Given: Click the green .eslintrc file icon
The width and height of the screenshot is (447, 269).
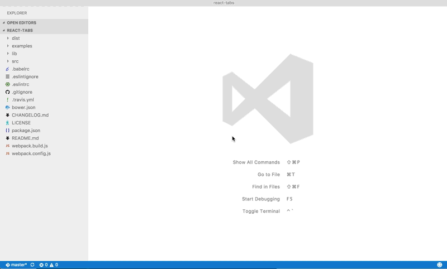Looking at the screenshot, I should (7, 84).
